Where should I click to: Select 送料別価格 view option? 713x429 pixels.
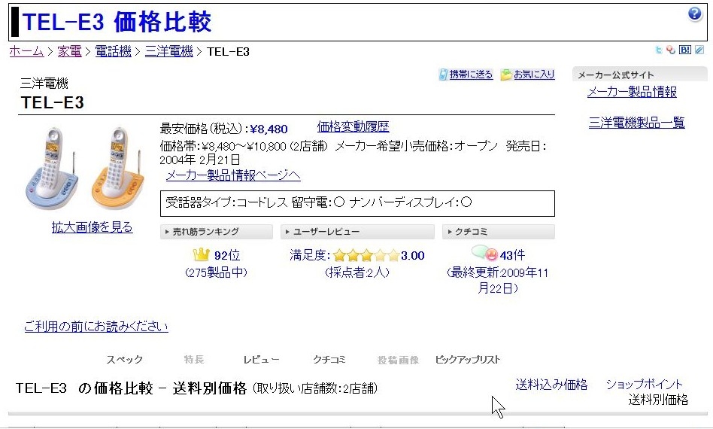pos(658,400)
